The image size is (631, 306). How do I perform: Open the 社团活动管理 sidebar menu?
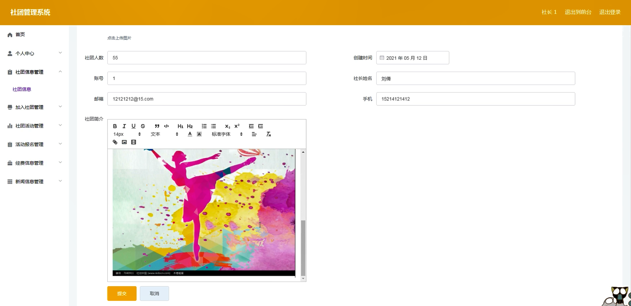pyautogui.click(x=34, y=126)
